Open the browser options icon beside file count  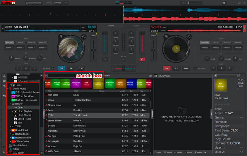click(x=150, y=76)
